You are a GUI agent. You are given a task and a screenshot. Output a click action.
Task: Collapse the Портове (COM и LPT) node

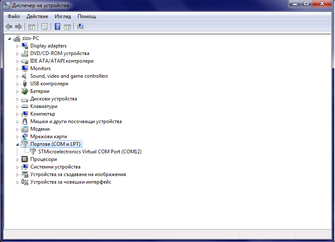[17, 145]
